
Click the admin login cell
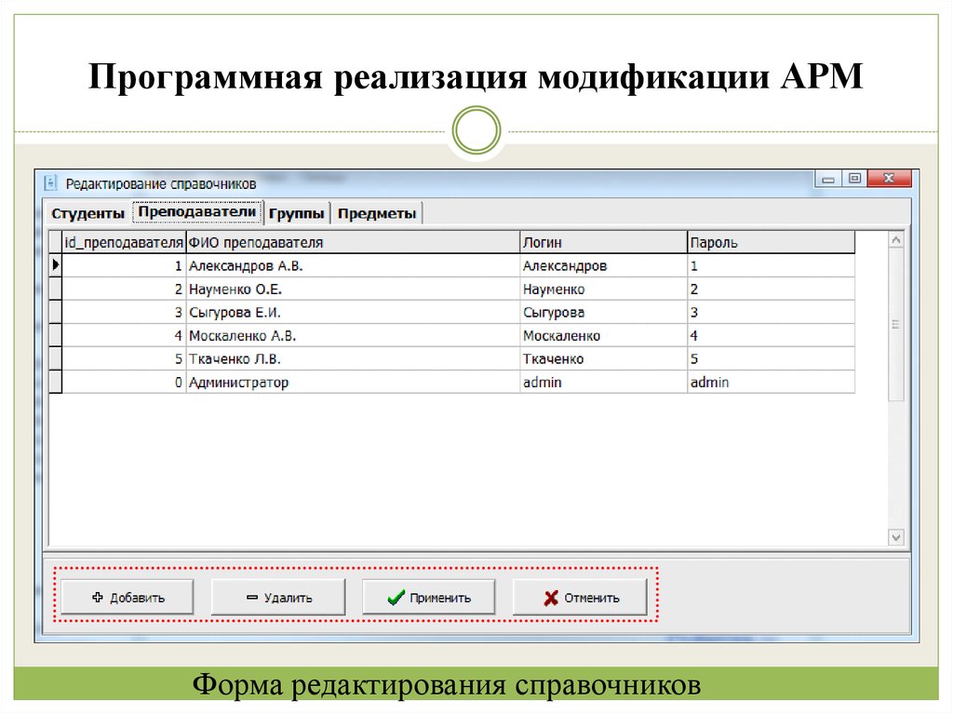[602, 383]
